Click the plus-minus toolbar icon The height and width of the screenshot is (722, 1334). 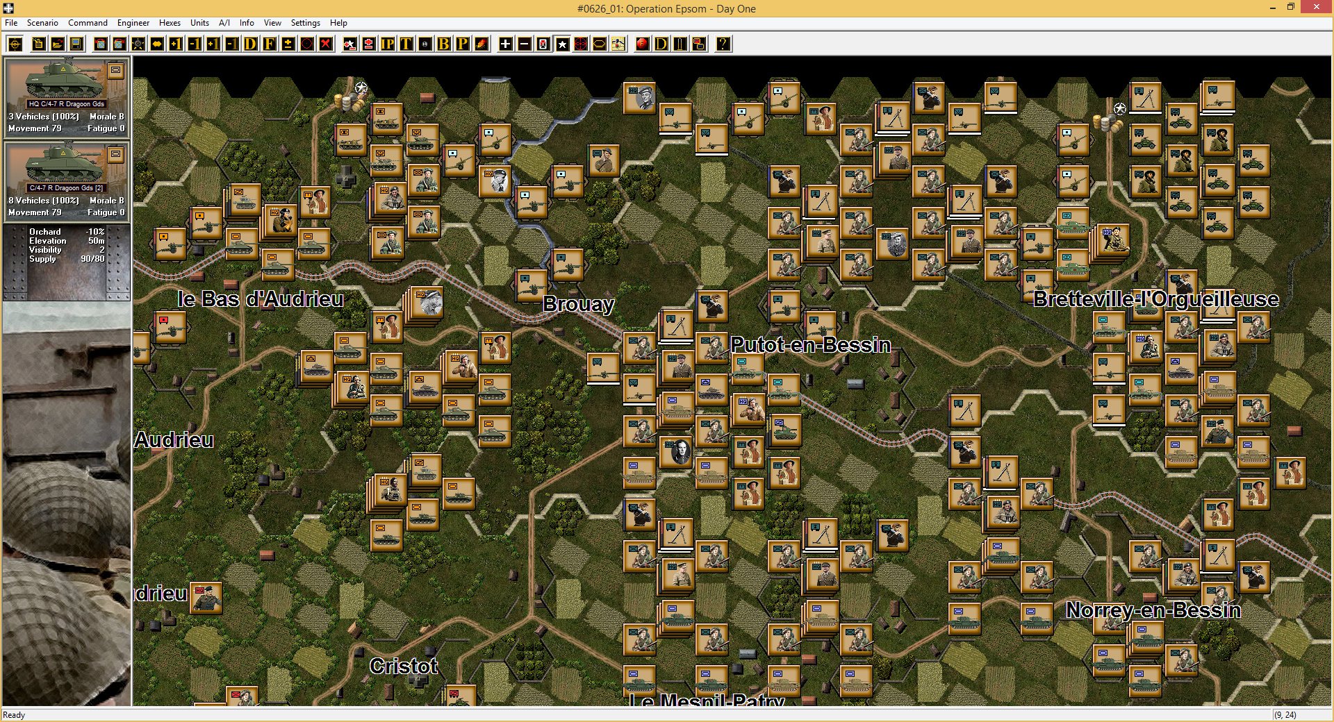[288, 44]
